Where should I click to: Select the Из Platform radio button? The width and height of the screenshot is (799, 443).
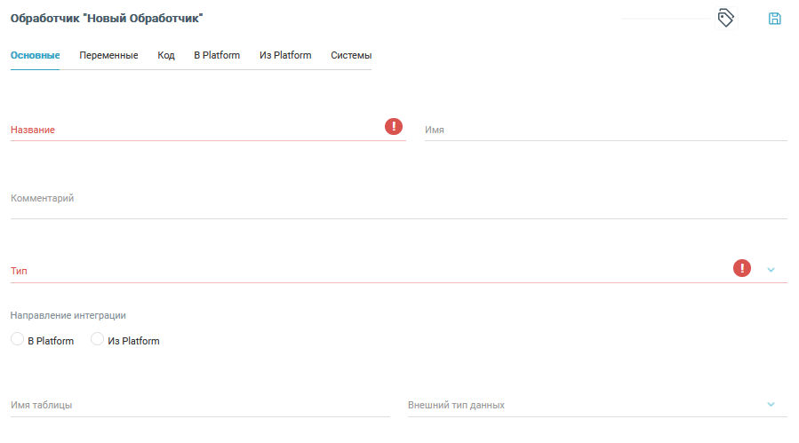(x=98, y=340)
